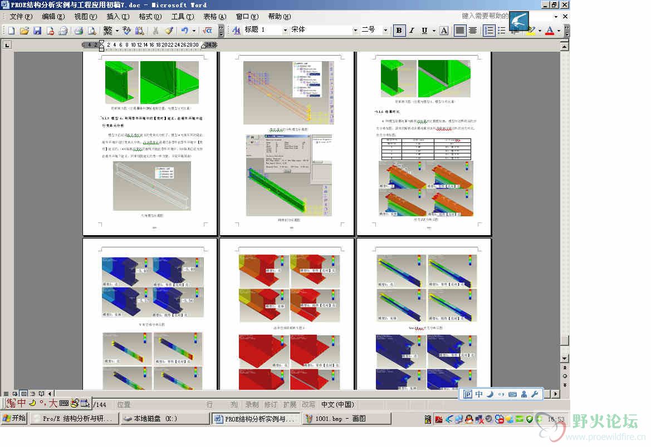Switch to Reading Layout view button
651x447 pixels.
coord(42,394)
